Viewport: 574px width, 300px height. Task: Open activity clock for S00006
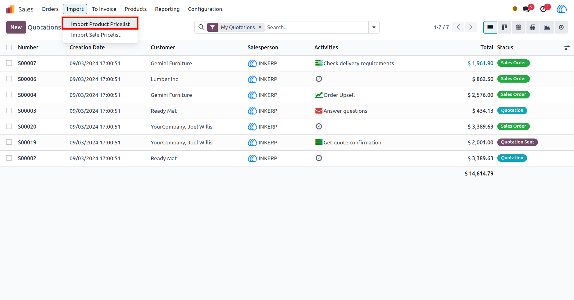(319, 79)
